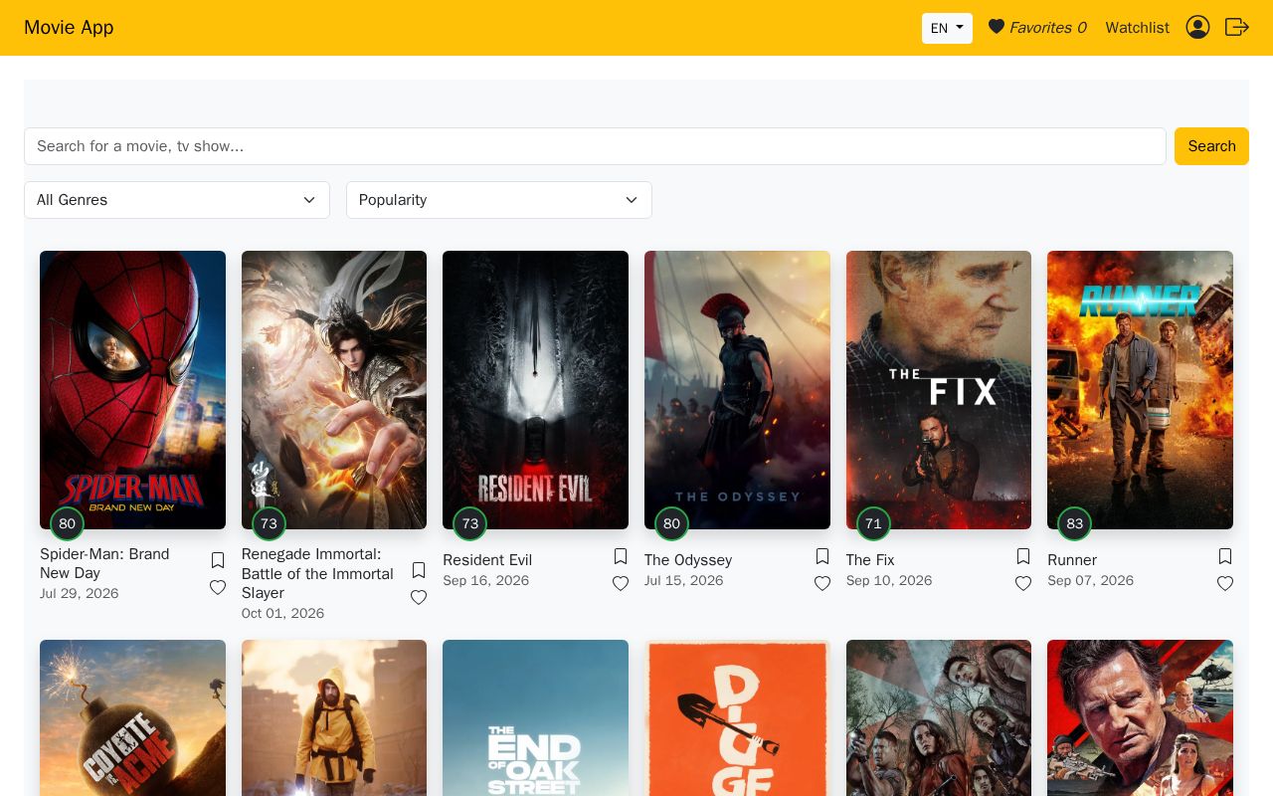Click the Runner title text

pos(1072,560)
